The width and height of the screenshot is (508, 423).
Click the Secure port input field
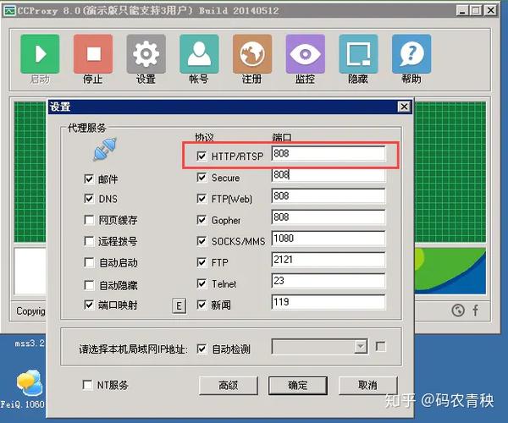[329, 175]
